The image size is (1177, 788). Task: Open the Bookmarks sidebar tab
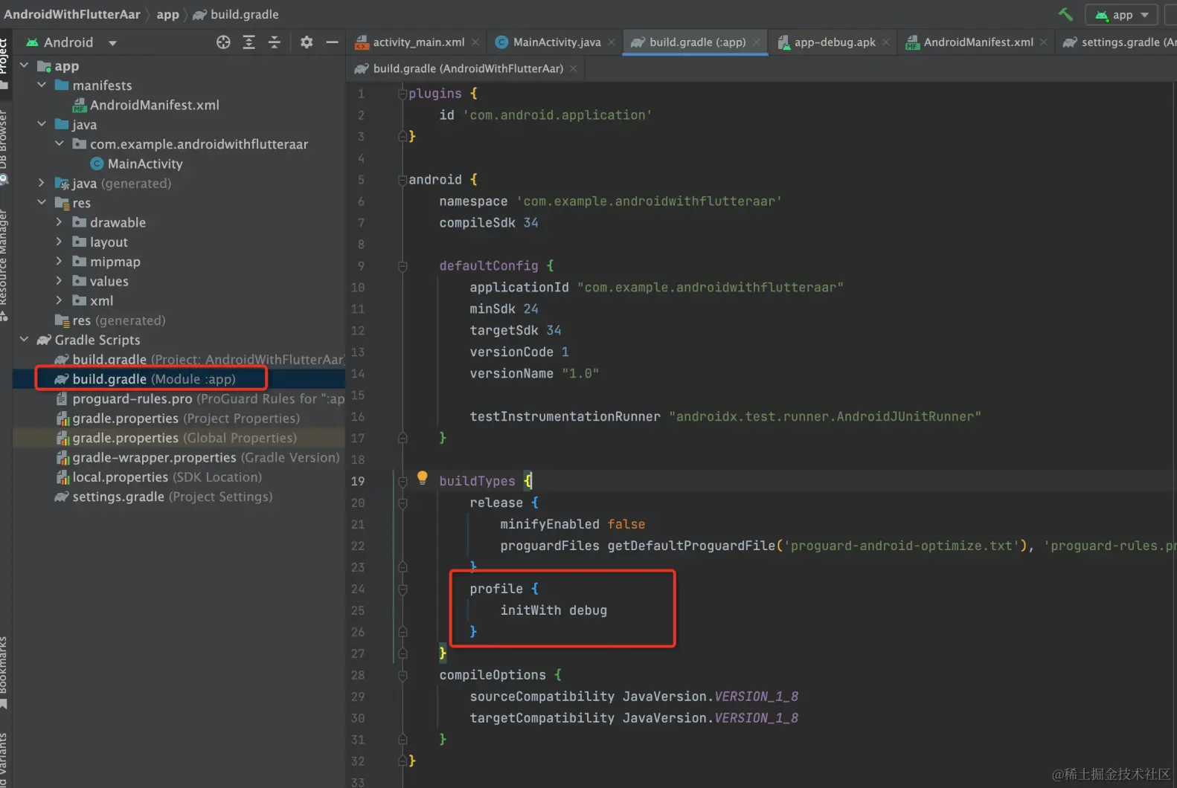point(4,671)
